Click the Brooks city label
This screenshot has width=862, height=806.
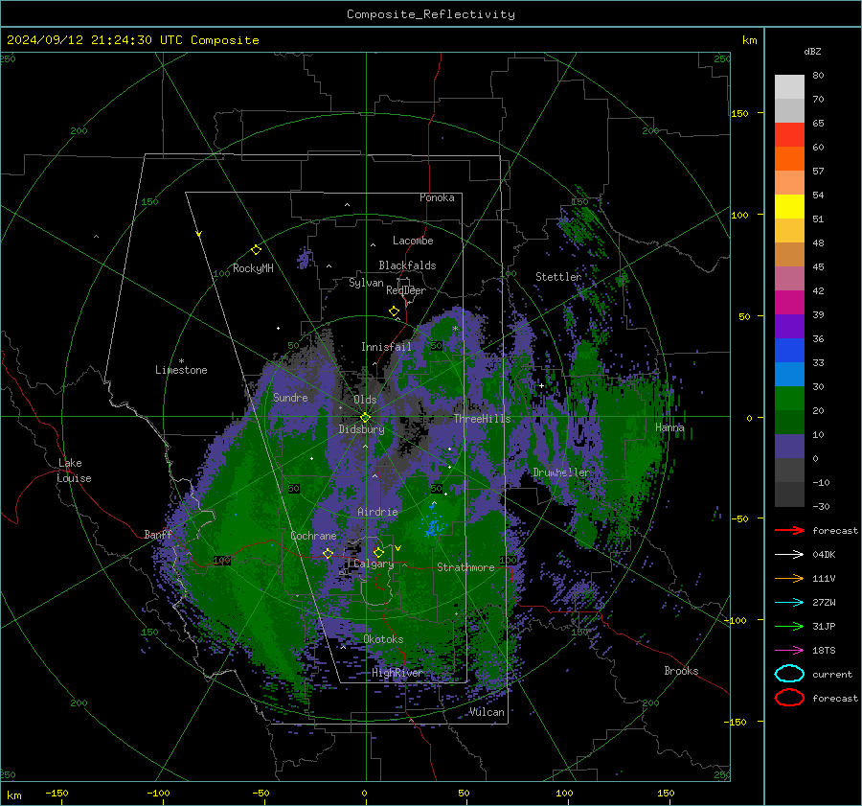[x=681, y=671]
